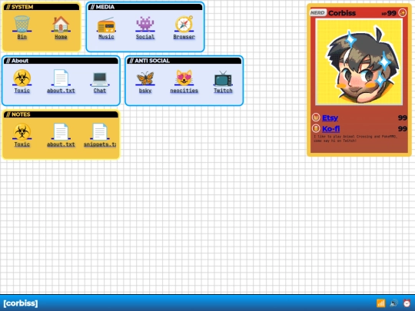Click the // SYSTEM panel title bar
The width and height of the screenshot is (415, 311).
pos(41,7)
